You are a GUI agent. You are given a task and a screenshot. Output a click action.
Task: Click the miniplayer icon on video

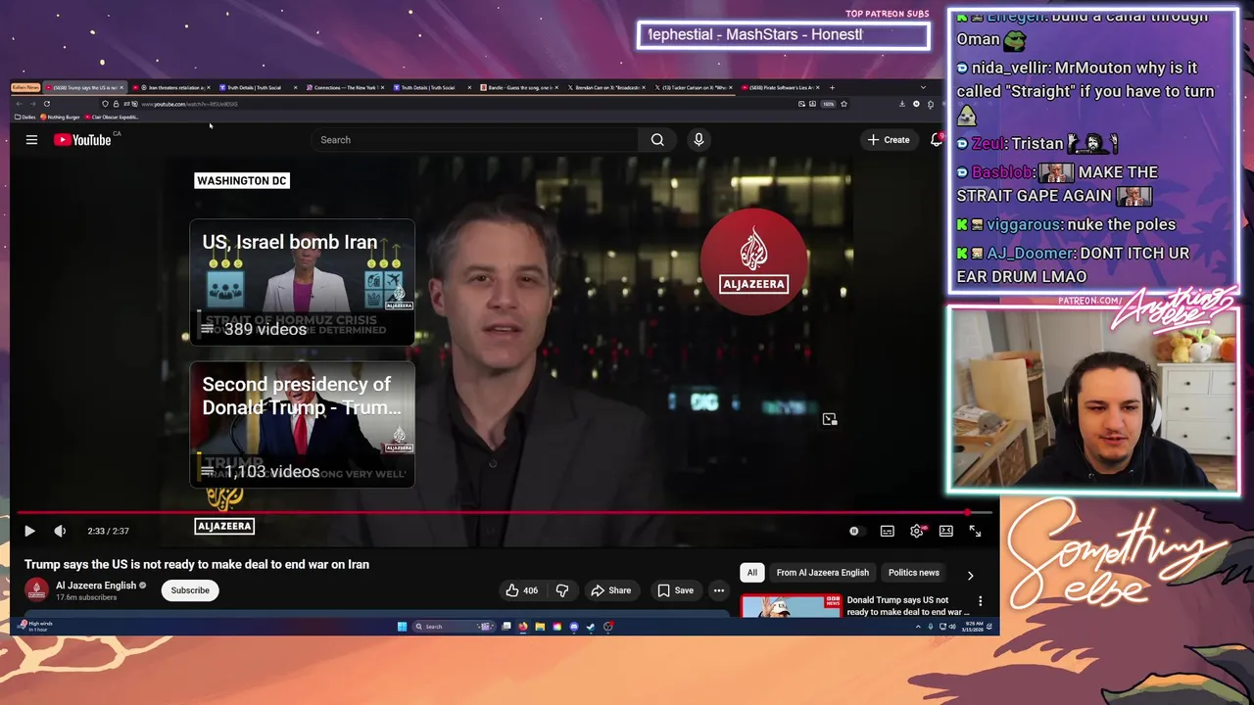pyautogui.click(x=830, y=419)
